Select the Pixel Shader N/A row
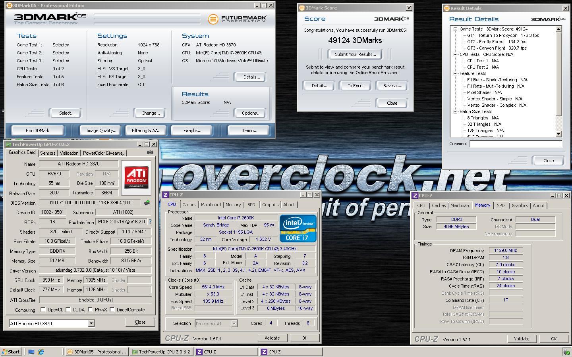Viewport: 572px width, 357px height. click(484, 92)
